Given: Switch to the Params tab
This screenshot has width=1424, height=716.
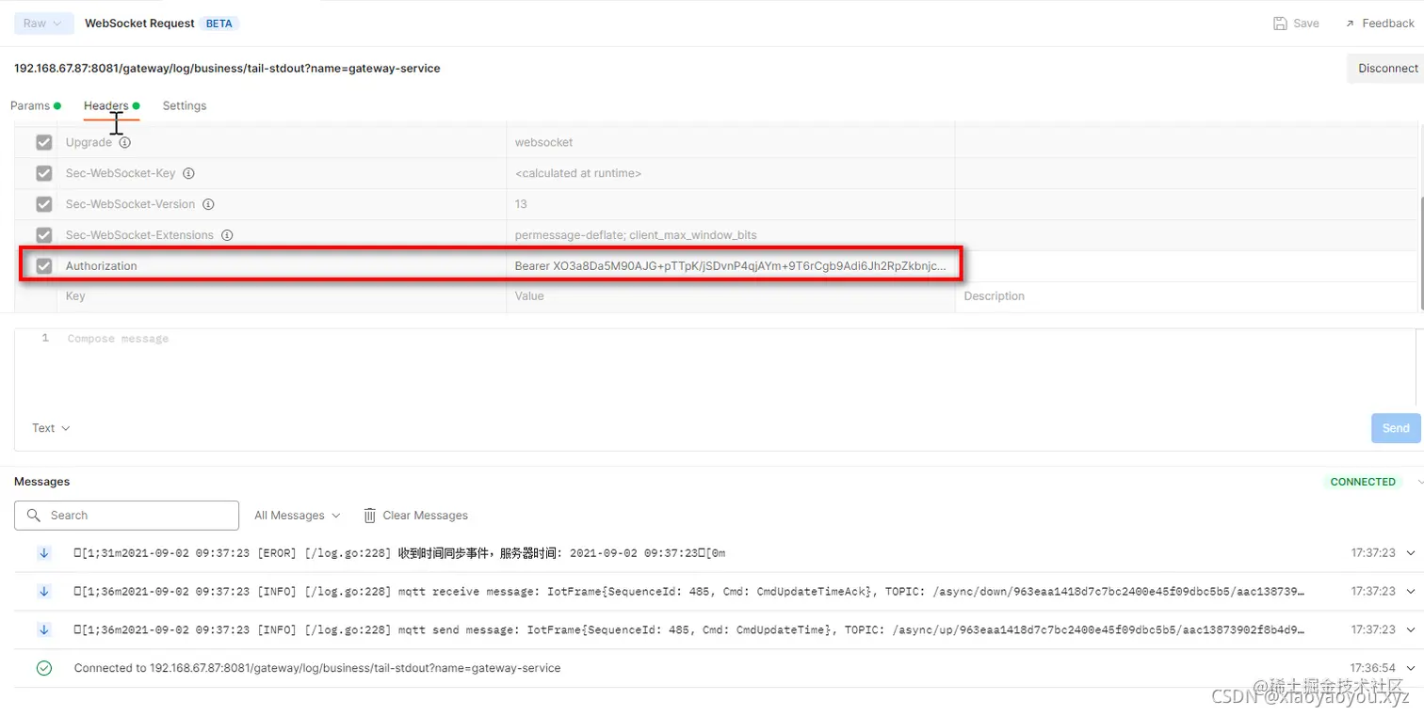Looking at the screenshot, I should [x=36, y=105].
